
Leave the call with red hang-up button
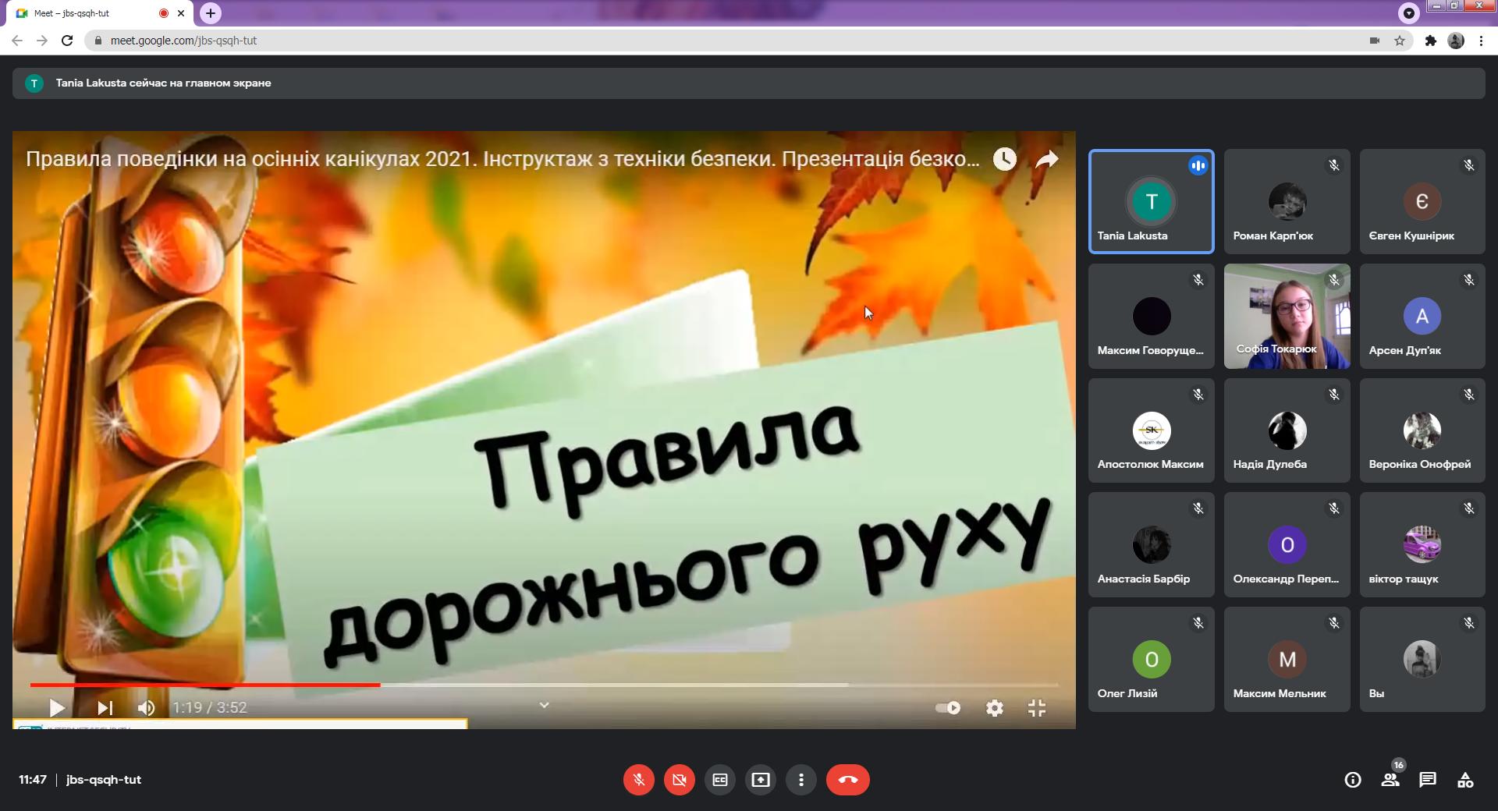(847, 780)
